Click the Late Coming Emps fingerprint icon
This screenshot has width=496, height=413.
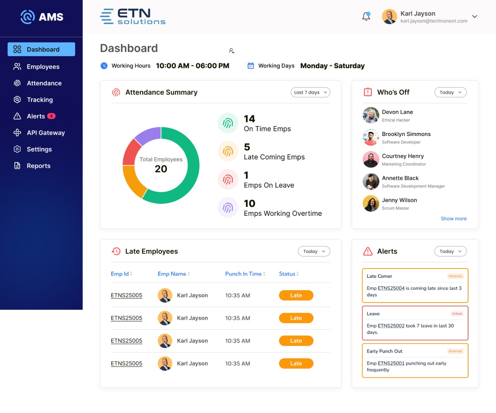click(228, 151)
